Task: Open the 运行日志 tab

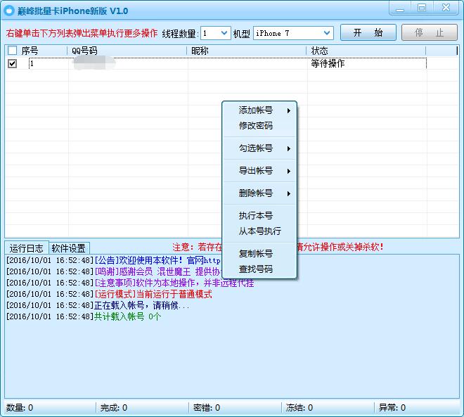Action: pyautogui.click(x=27, y=248)
